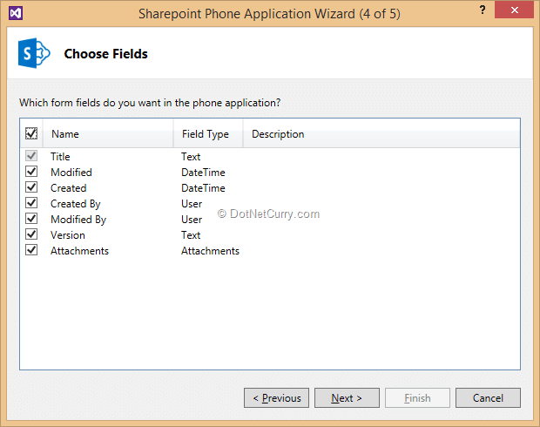Select the Title field name
Viewport: 540px width, 427px height.
click(x=60, y=157)
